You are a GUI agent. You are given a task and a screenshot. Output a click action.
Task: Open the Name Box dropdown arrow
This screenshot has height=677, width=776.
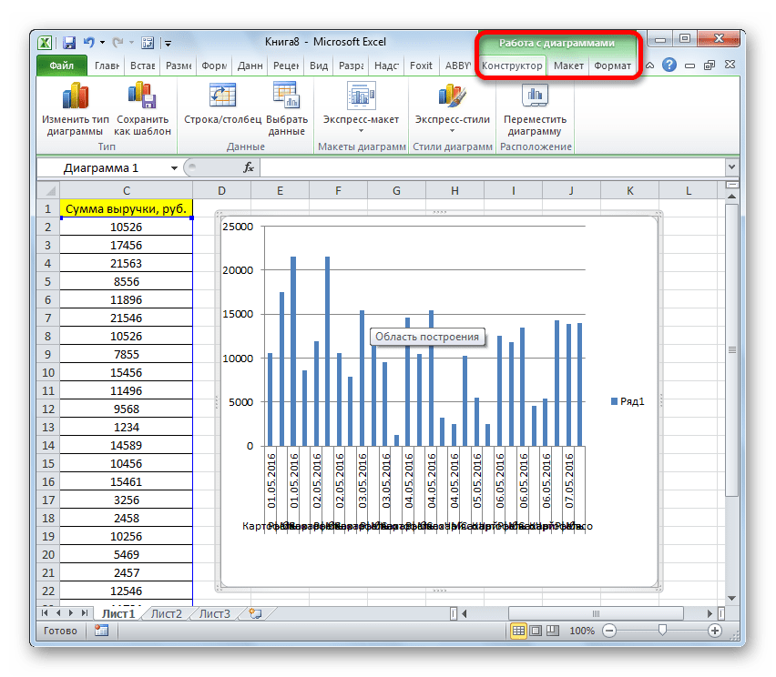click(x=174, y=168)
